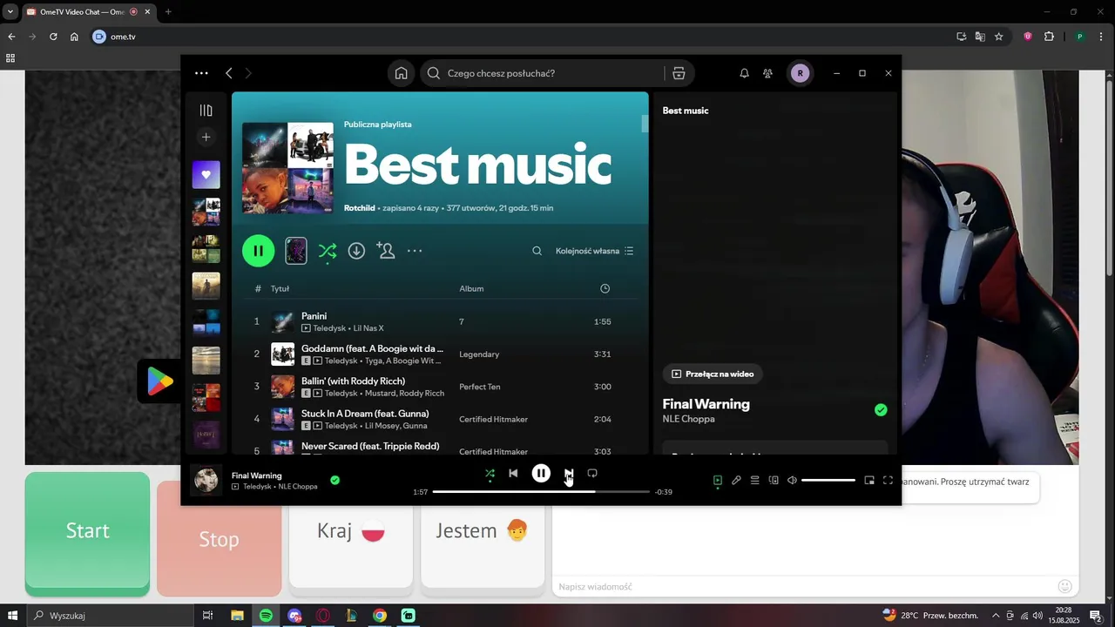Sort by the Album column header
The width and height of the screenshot is (1115, 627).
click(x=471, y=288)
